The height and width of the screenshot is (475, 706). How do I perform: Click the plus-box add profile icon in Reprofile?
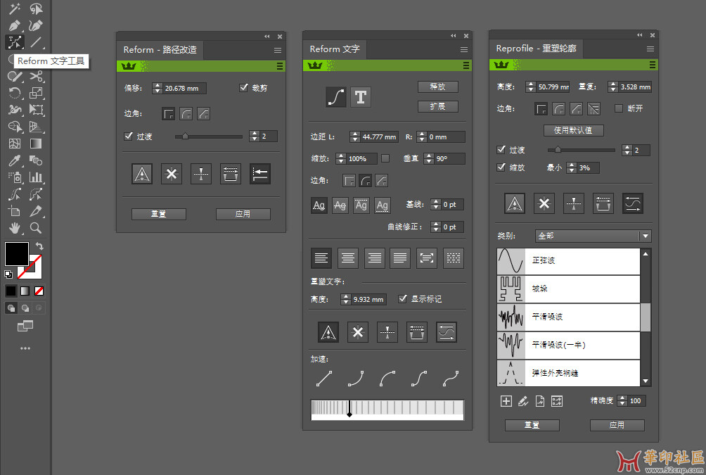coord(506,401)
